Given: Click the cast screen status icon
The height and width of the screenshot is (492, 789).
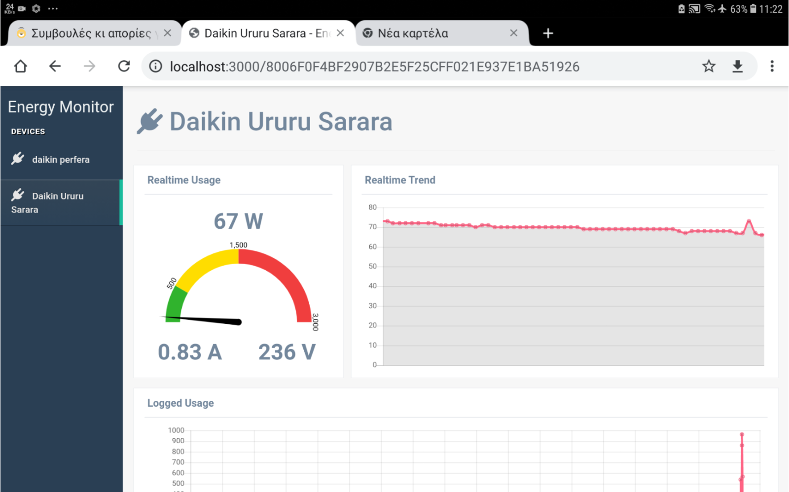Looking at the screenshot, I should (x=694, y=9).
